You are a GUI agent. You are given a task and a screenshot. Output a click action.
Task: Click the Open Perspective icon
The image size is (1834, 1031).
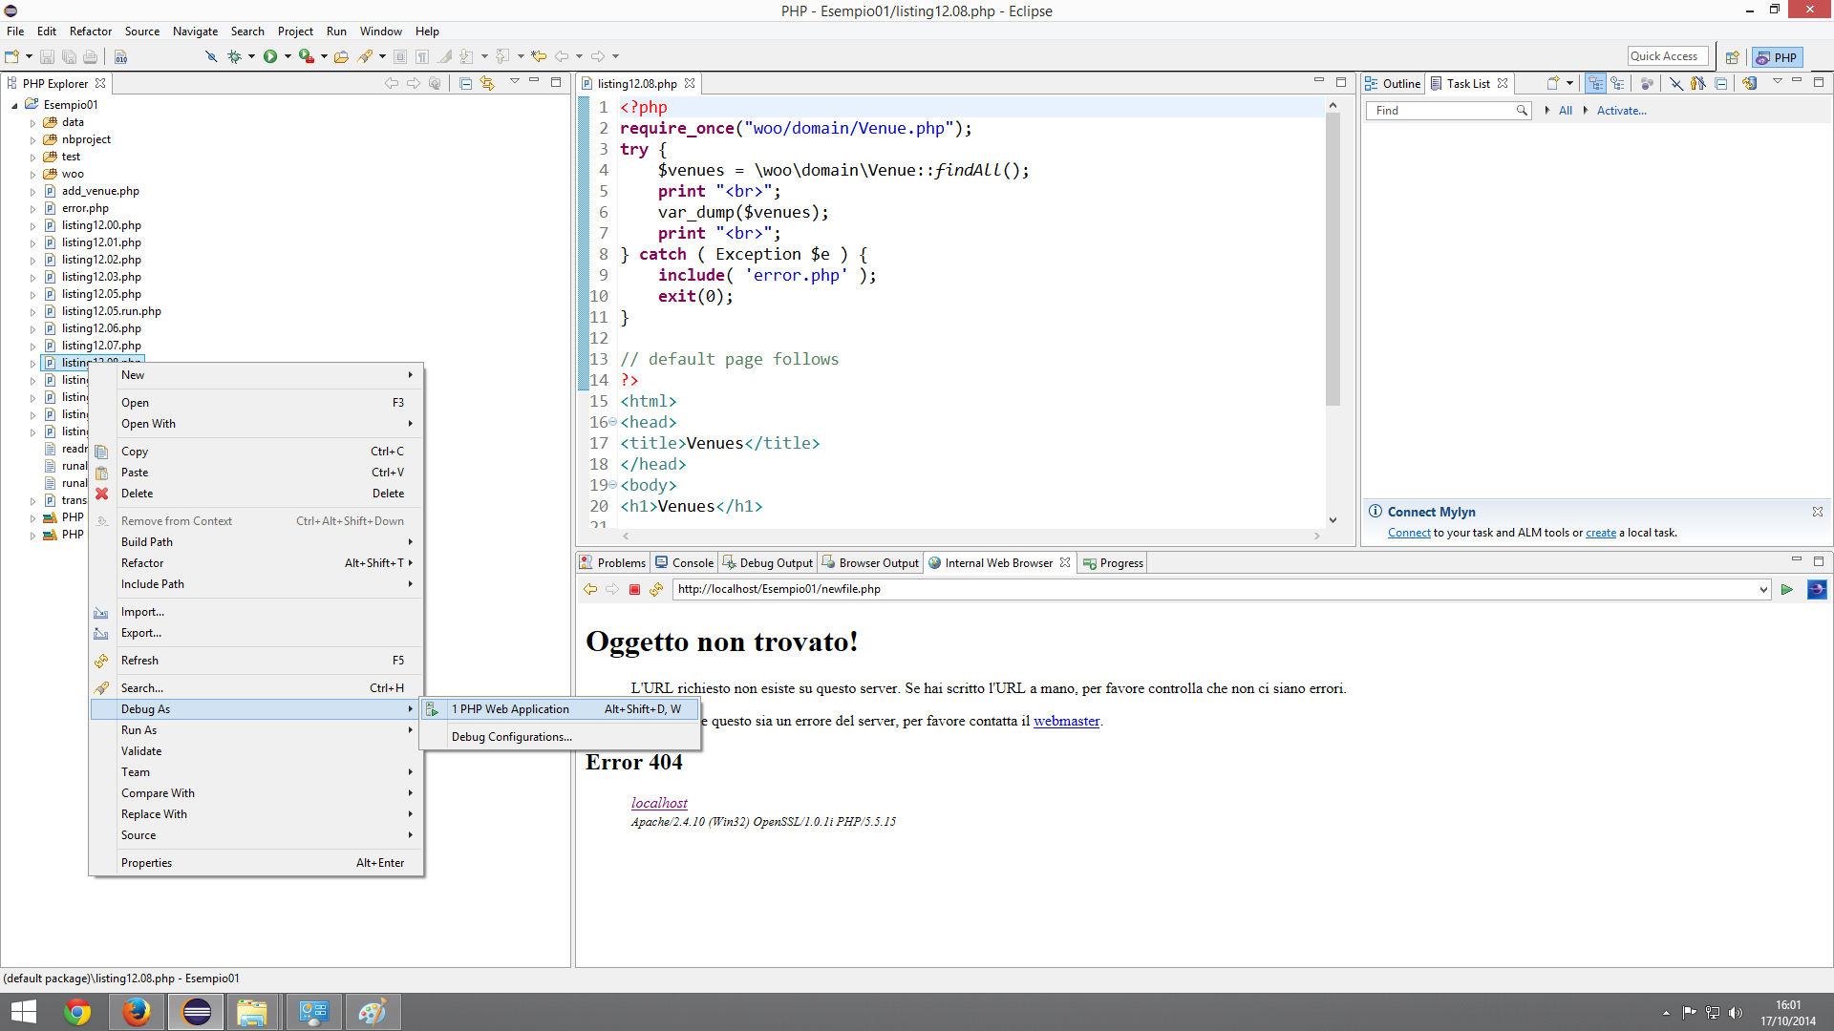tap(1732, 57)
